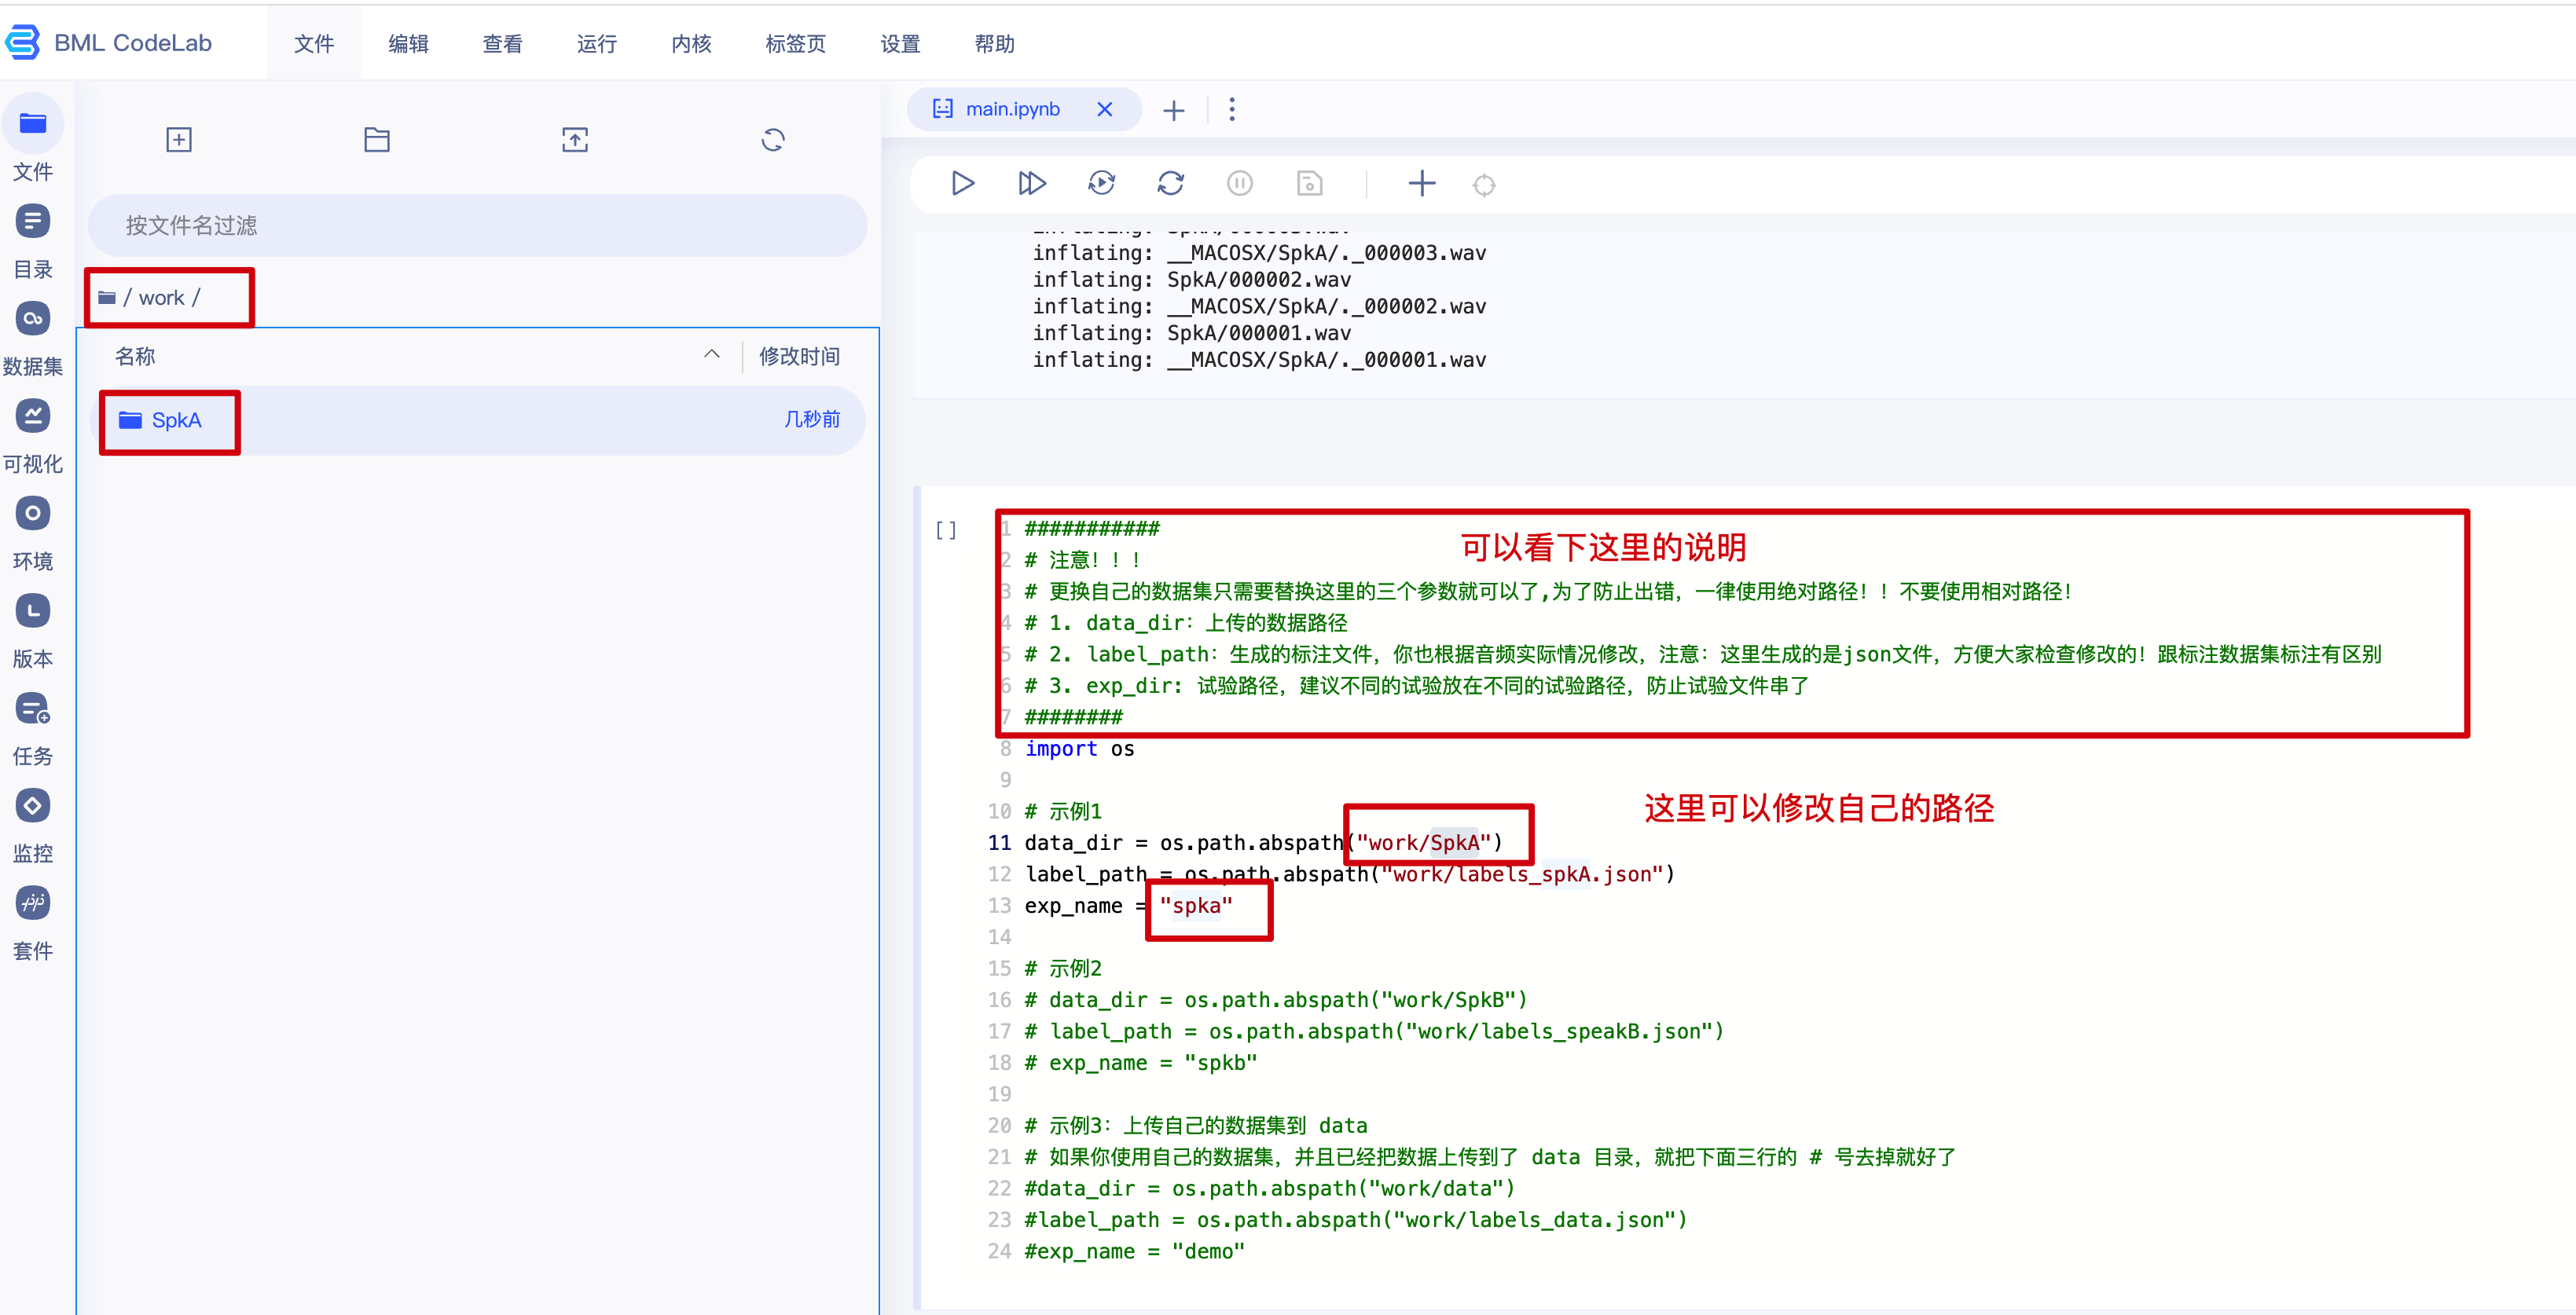2576x1315 pixels.
Task: Open the notebook tab options menu
Action: (x=1232, y=109)
